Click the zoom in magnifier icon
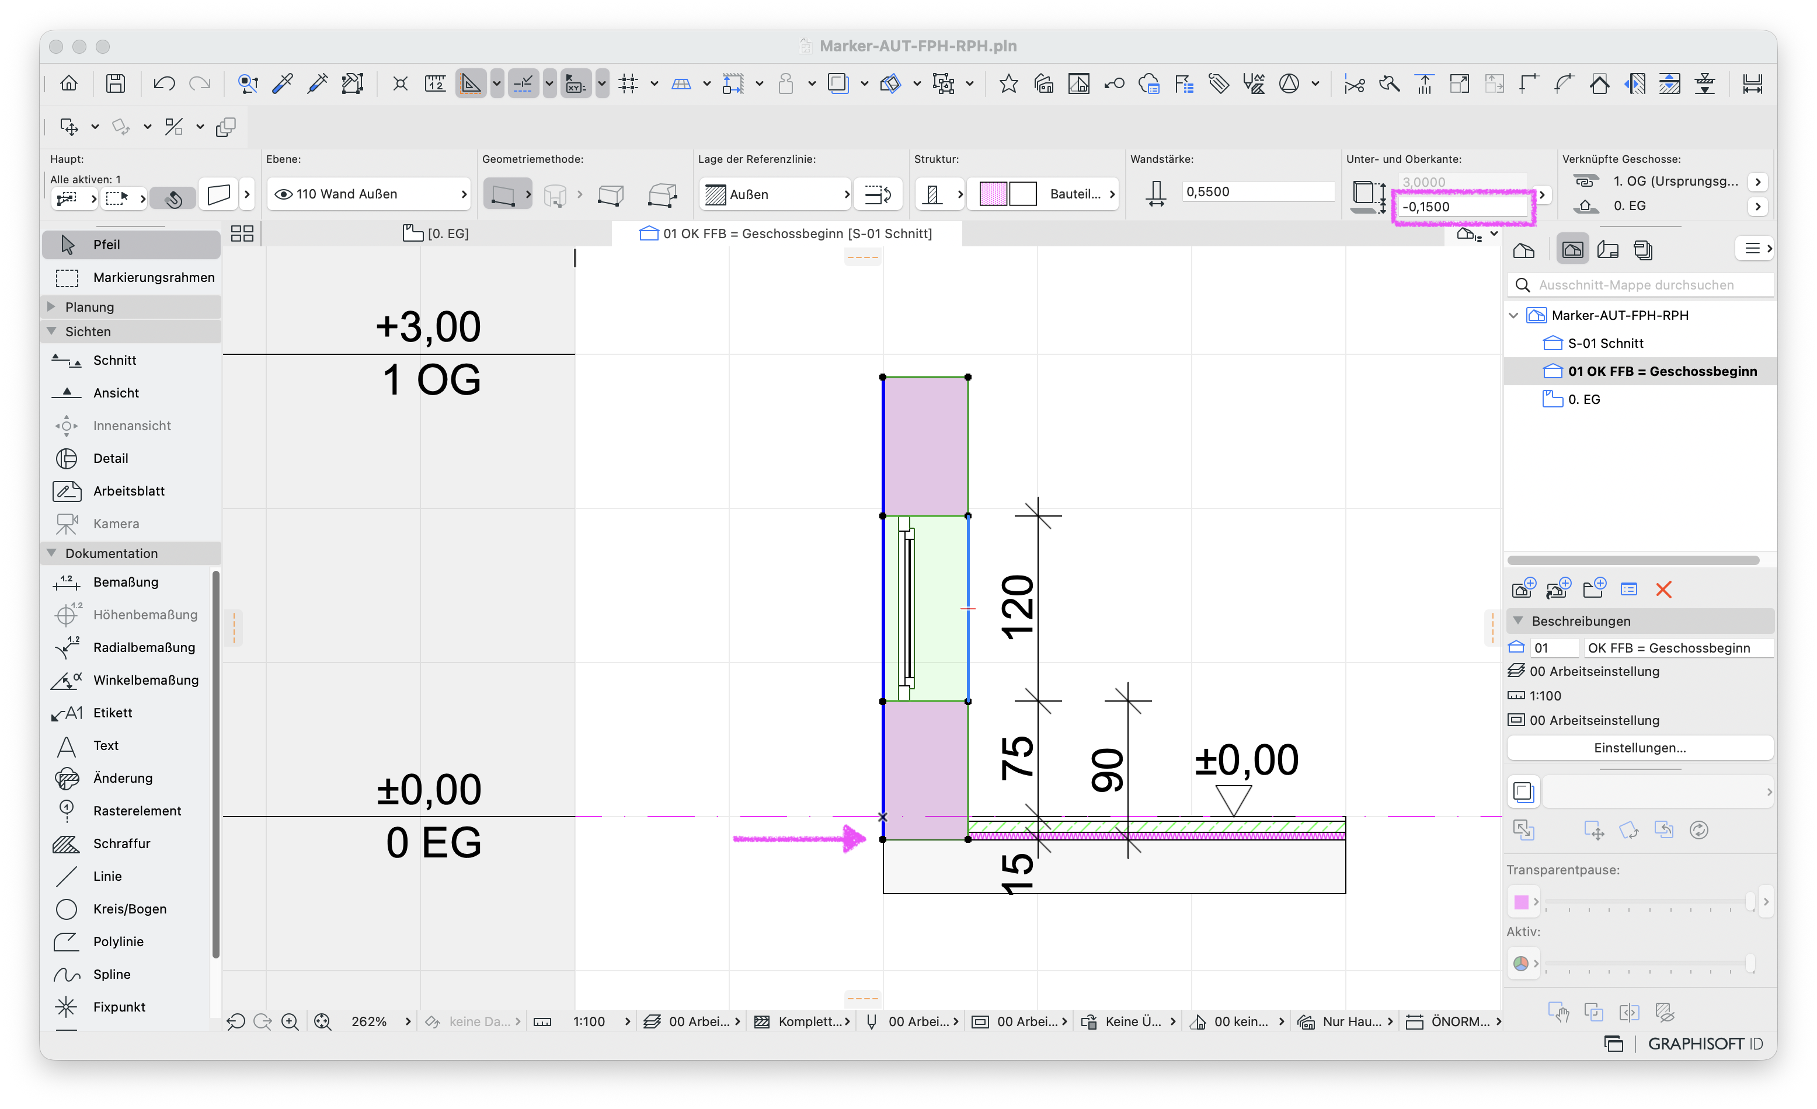 [290, 1021]
